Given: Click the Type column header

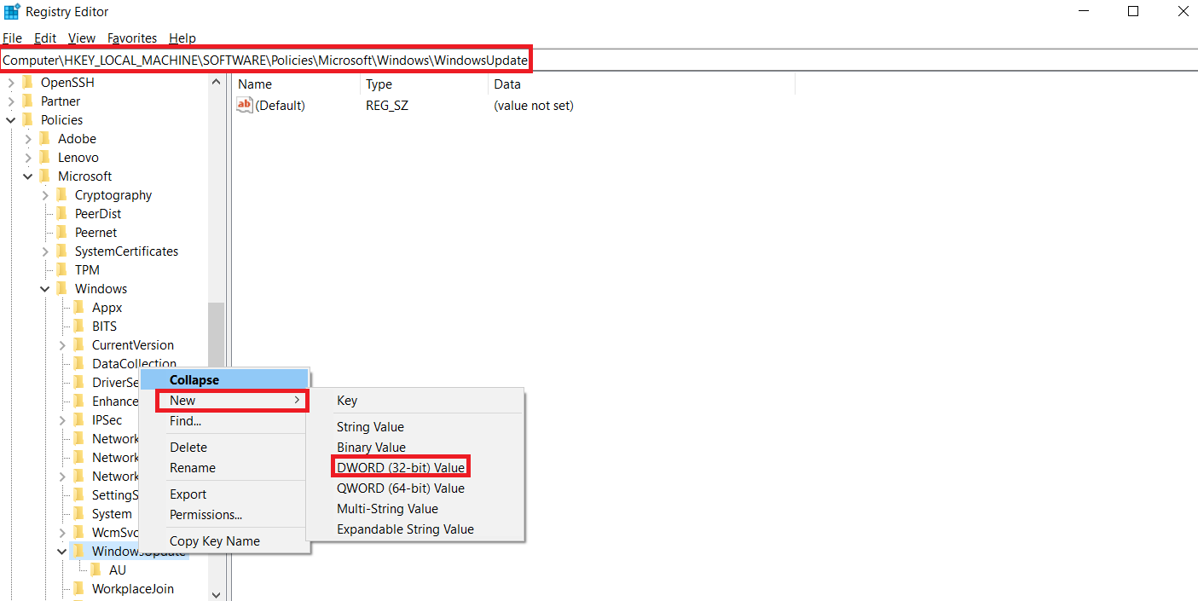Looking at the screenshot, I should 424,84.
